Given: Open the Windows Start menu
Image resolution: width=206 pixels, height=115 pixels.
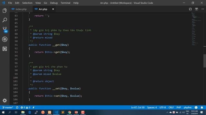Looking at the screenshot, I should 3,112.
